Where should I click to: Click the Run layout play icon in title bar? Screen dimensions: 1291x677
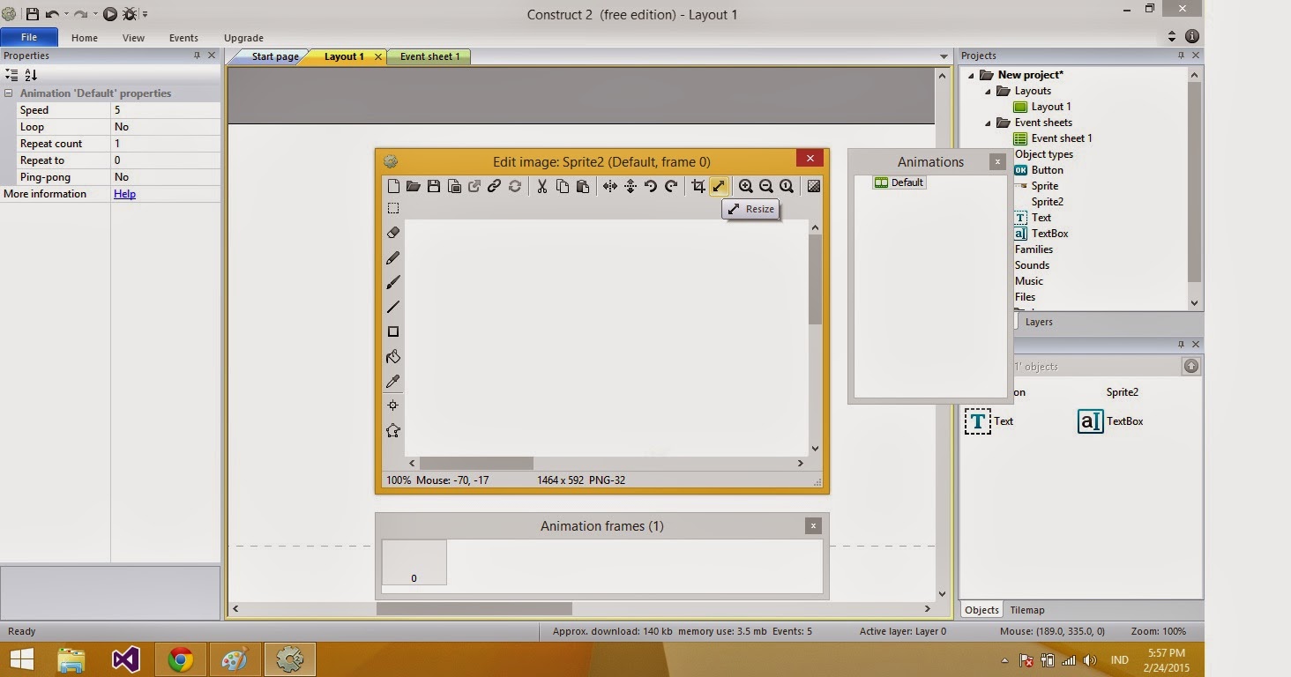[x=110, y=14]
